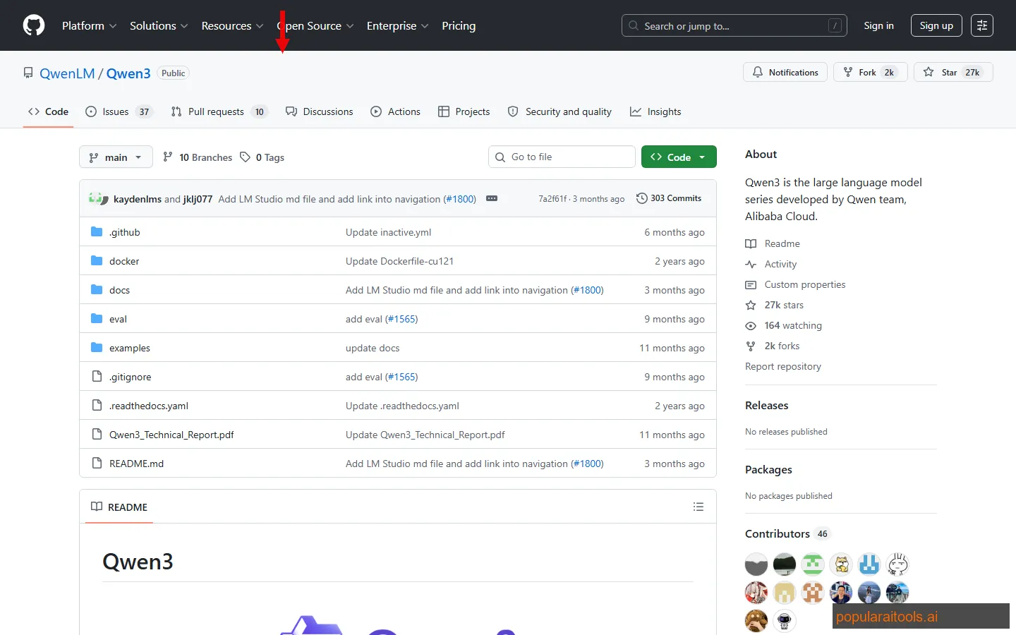Image resolution: width=1016 pixels, height=635 pixels.
Task: Click the Sign up button
Action: pos(936,25)
